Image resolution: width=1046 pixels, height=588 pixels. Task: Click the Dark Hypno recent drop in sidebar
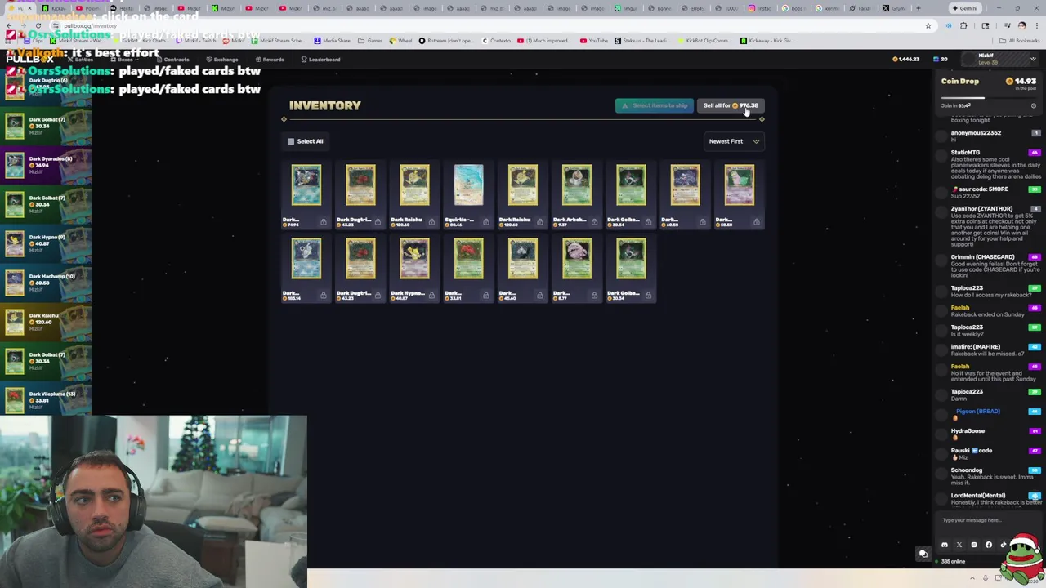click(46, 243)
